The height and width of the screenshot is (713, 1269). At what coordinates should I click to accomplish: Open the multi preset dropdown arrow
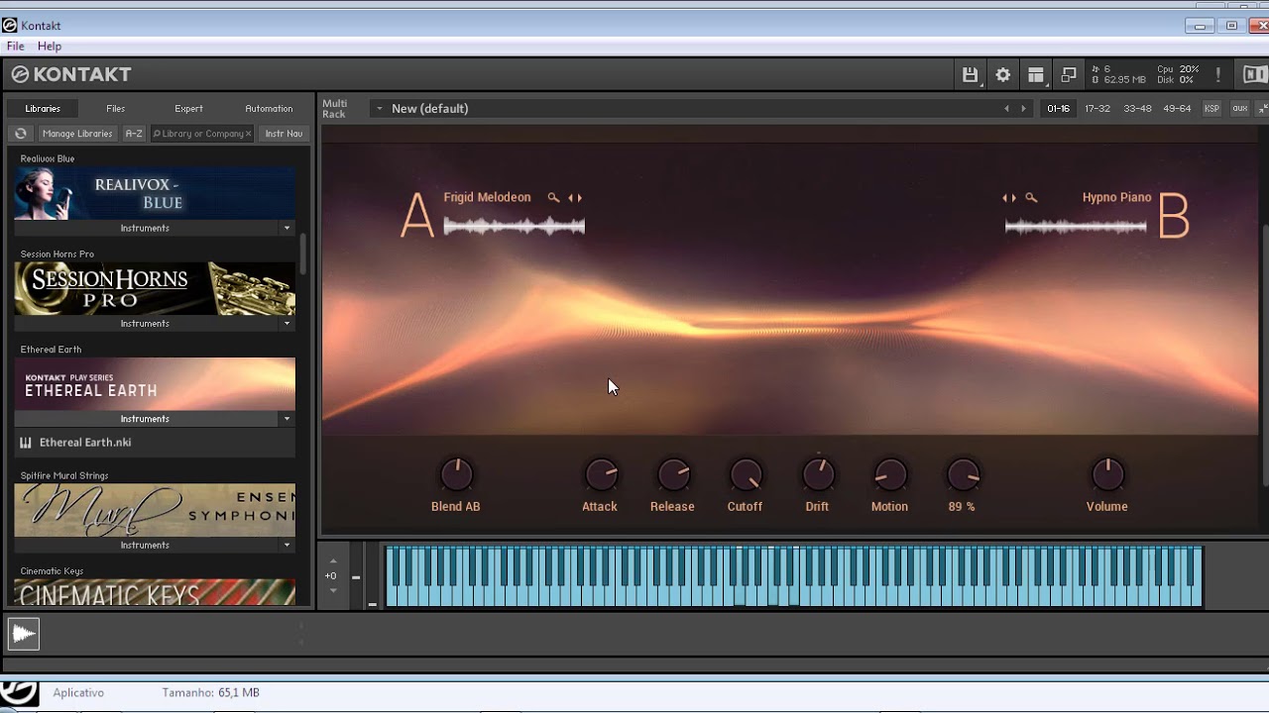379,109
